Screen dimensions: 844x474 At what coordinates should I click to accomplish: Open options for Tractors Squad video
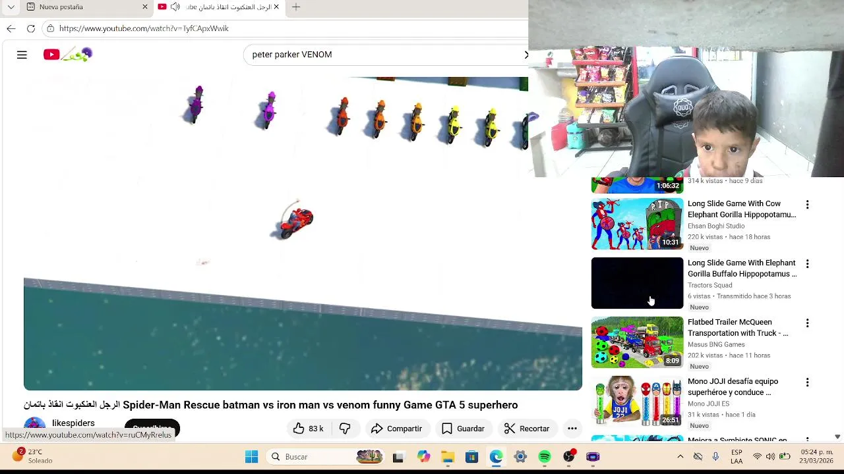coord(807,264)
